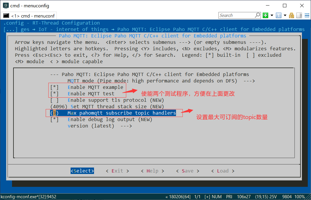Click the (4096) stack size value
311x200 pixels.
(x=59, y=106)
